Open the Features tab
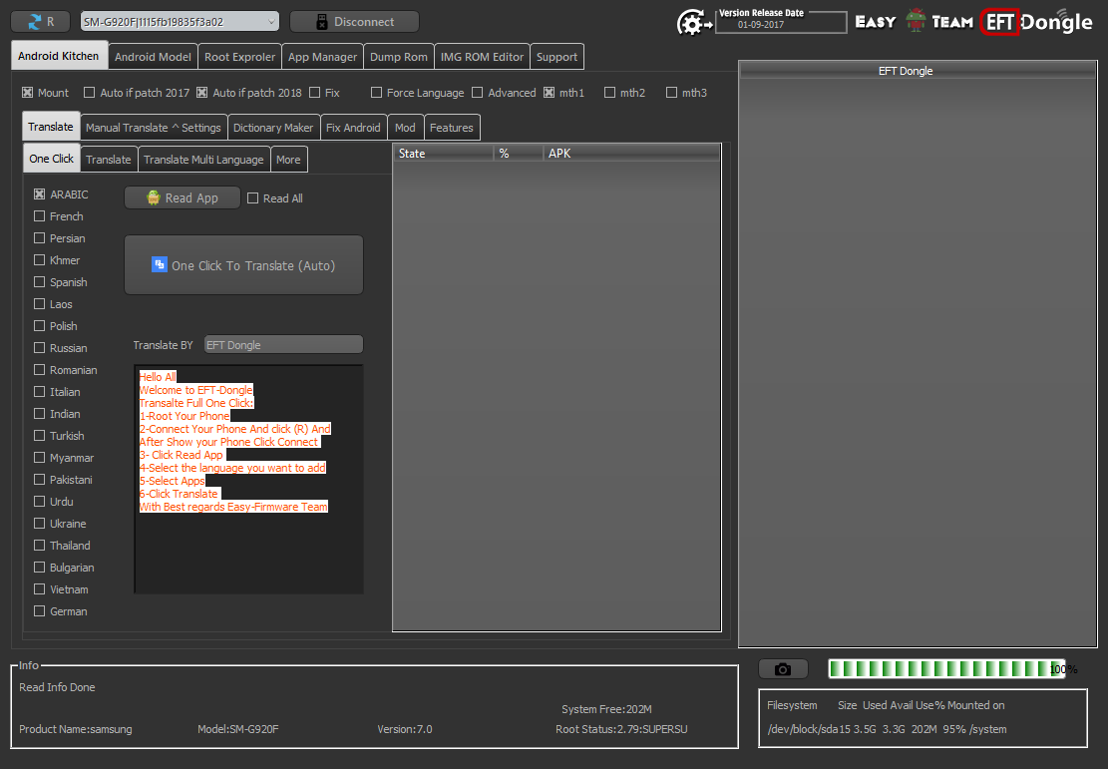The height and width of the screenshot is (769, 1108). [x=452, y=128]
